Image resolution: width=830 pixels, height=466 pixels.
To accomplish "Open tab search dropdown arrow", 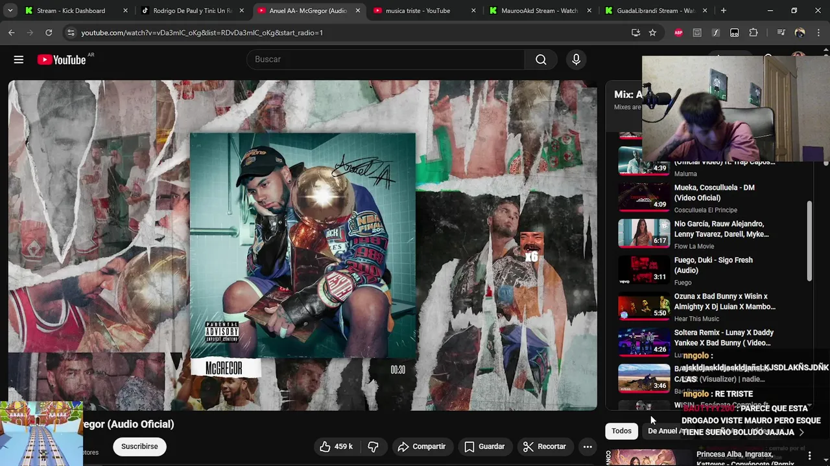I will [10, 10].
